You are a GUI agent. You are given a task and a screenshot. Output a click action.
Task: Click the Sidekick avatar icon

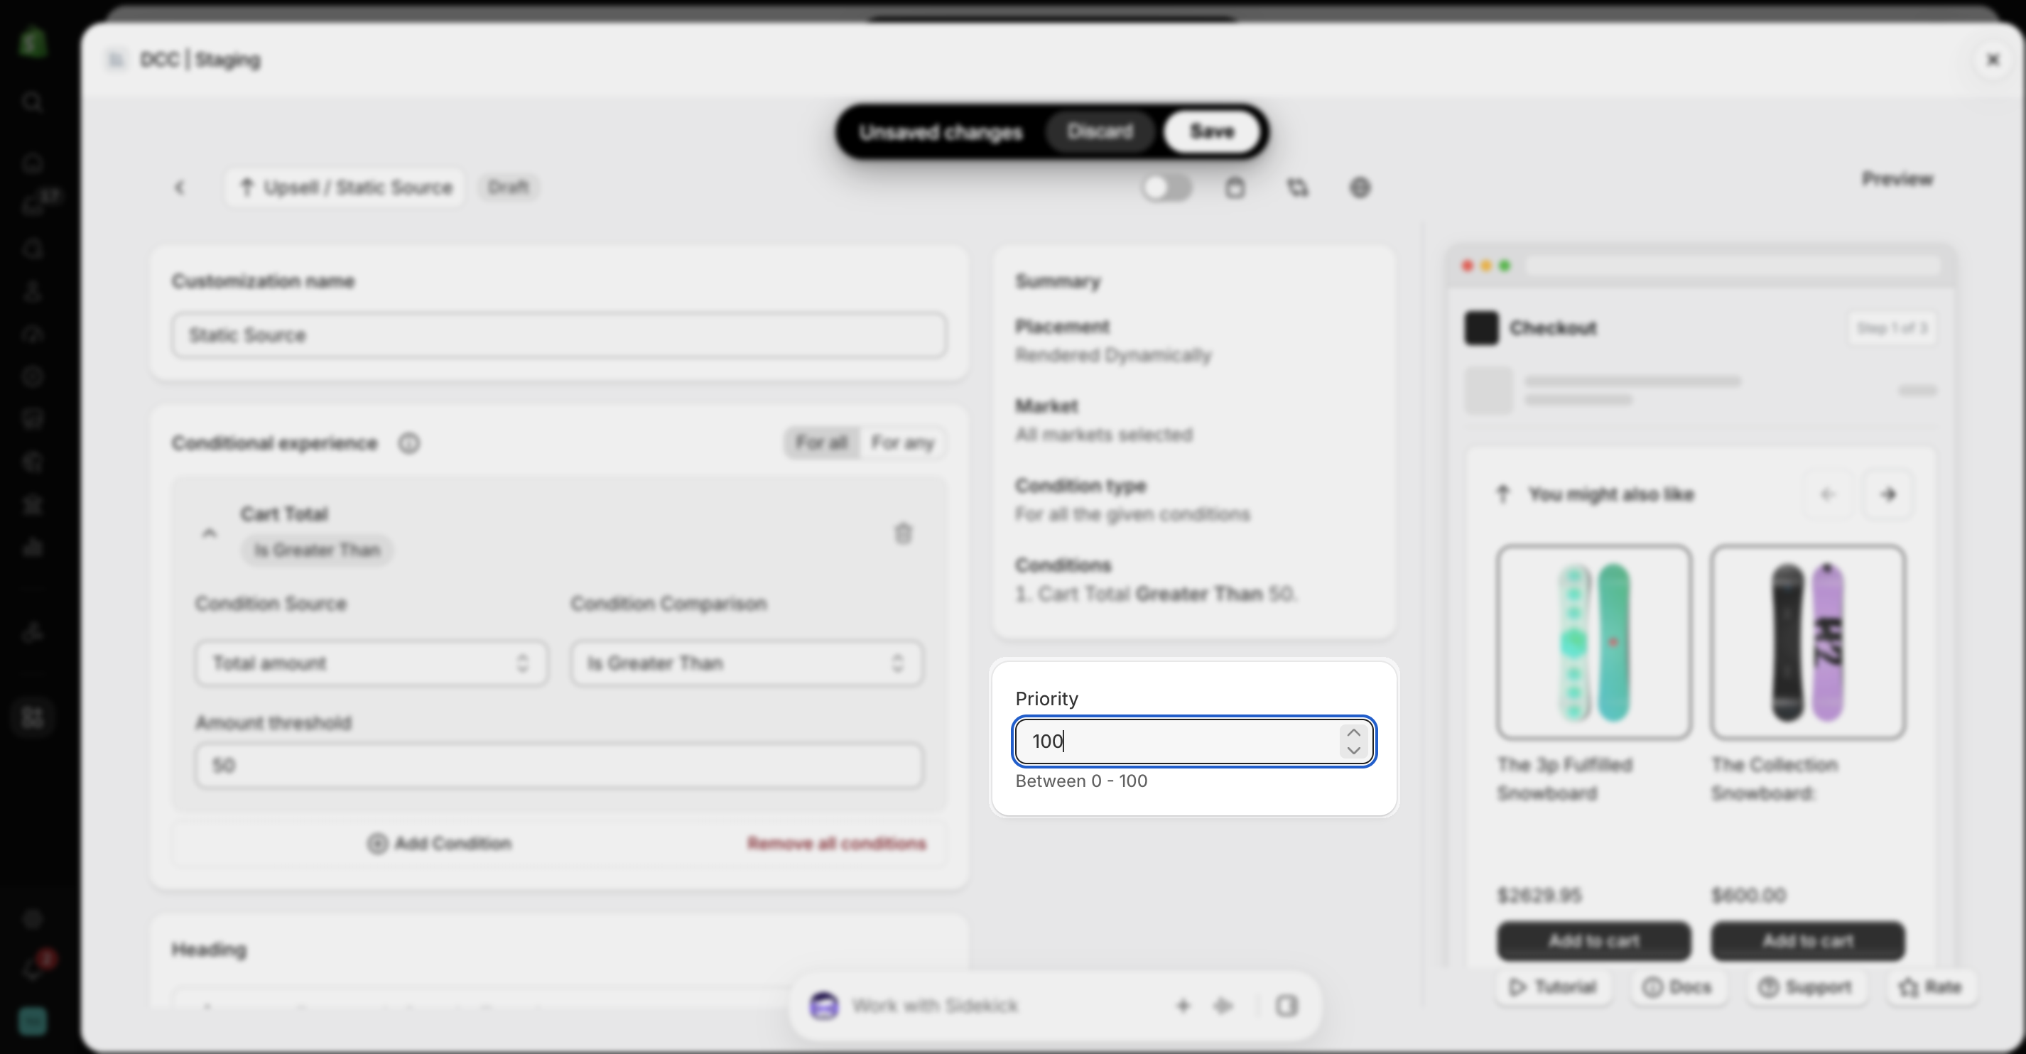[x=823, y=1006]
